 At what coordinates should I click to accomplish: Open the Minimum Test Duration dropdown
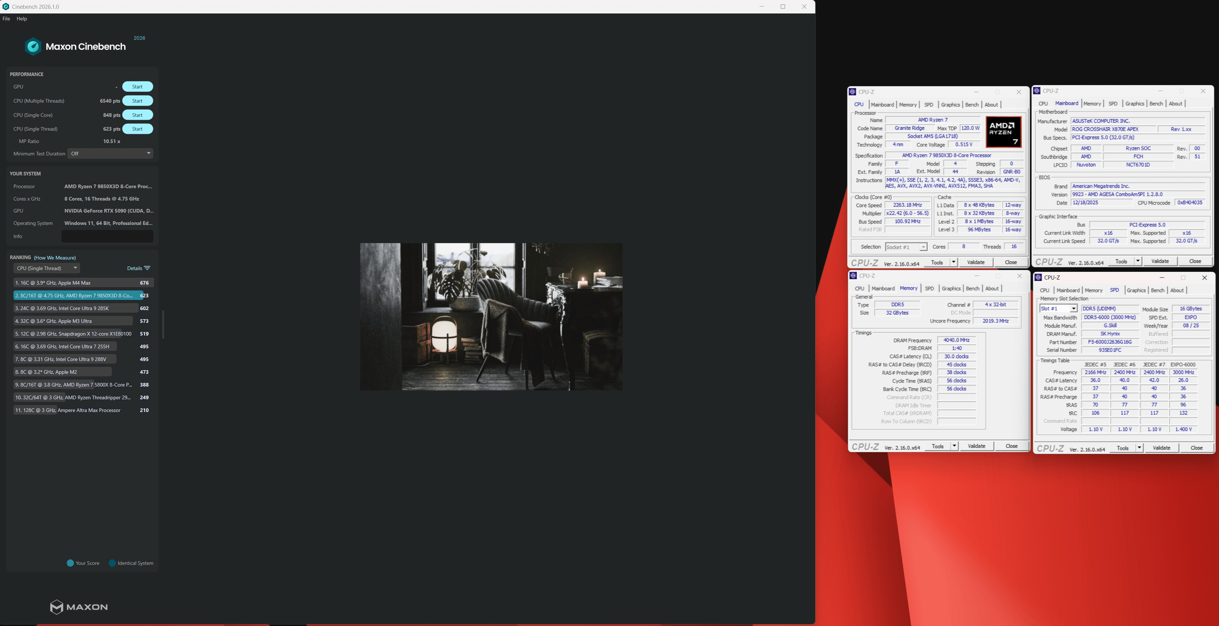tap(111, 153)
